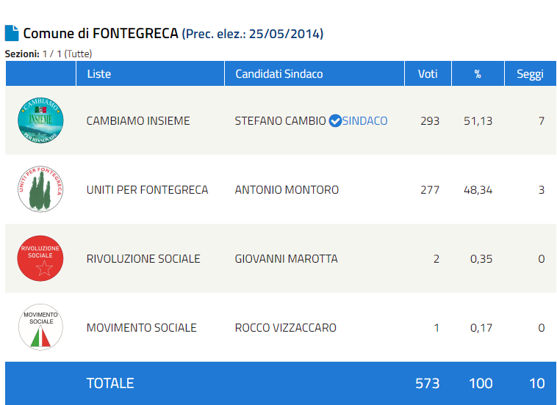This screenshot has height=405, width=557.
Task: Open the previous election 25/05/2014 link
Action: pyautogui.click(x=254, y=34)
